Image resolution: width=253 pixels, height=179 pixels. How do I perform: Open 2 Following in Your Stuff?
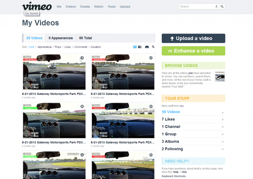[172, 149]
